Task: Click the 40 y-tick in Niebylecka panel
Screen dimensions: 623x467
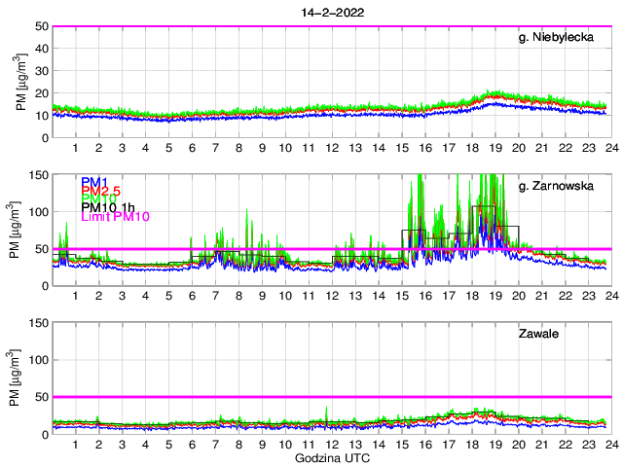Action: pos(41,49)
